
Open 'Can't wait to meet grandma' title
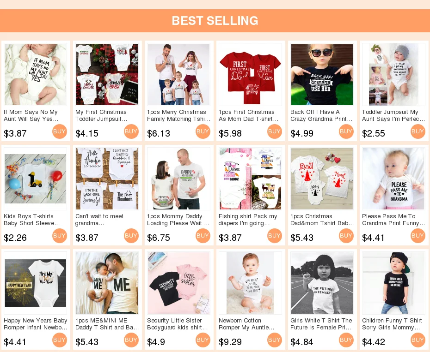click(x=99, y=220)
